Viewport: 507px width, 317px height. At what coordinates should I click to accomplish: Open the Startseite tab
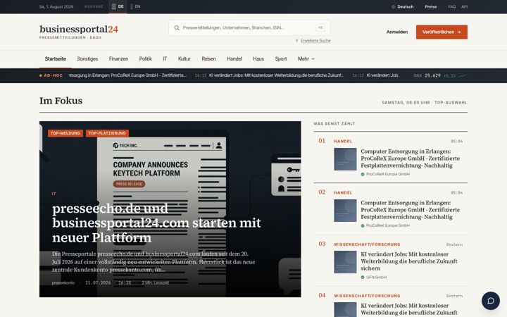pyautogui.click(x=56, y=59)
